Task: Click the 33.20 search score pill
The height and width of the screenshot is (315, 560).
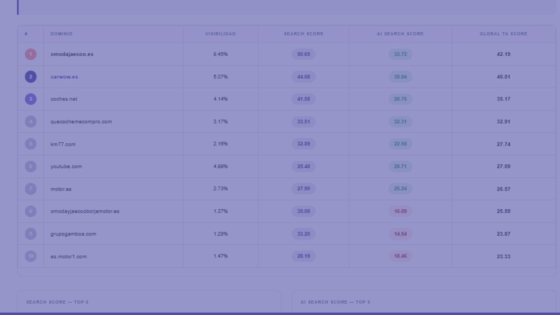Action: pyautogui.click(x=303, y=234)
